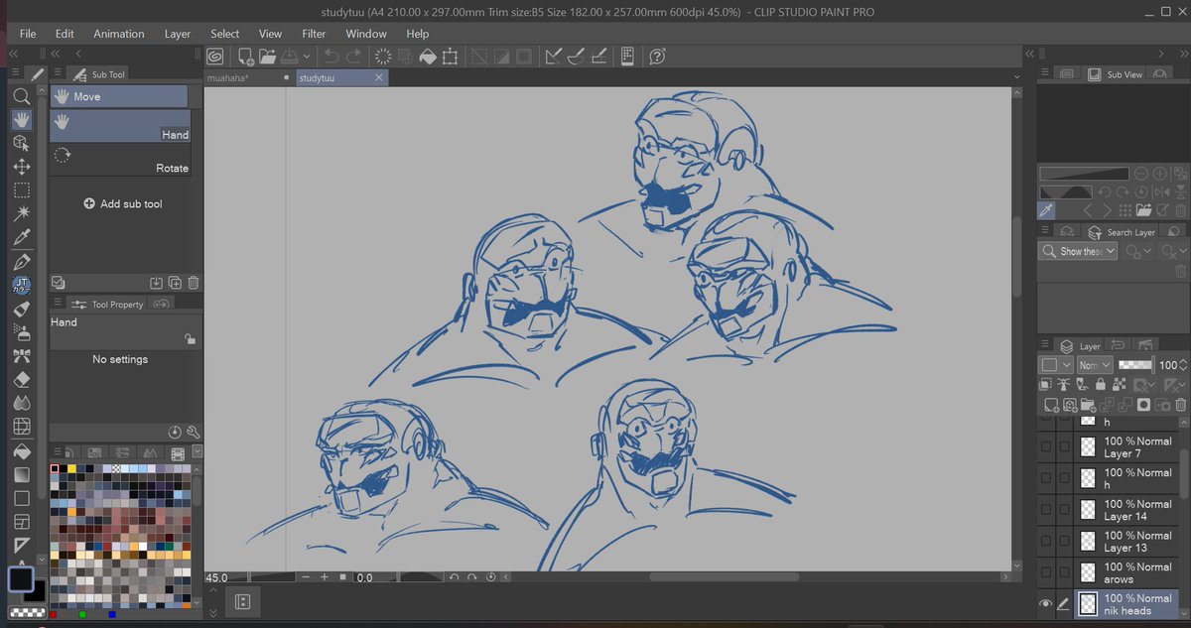Select the Move layer tool
This screenshot has width=1191, height=628.
tap(21, 168)
